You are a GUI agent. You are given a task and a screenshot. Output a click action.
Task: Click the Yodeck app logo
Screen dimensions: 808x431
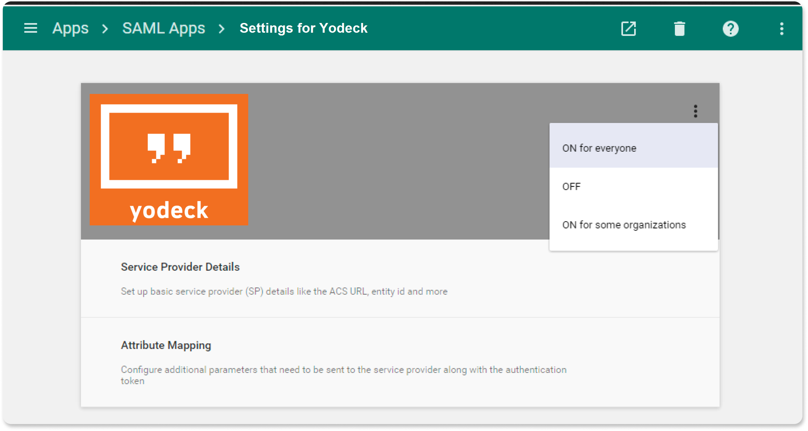point(169,159)
